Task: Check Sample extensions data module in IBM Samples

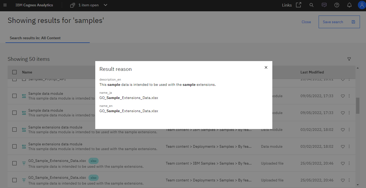Action: [x=14, y=130]
